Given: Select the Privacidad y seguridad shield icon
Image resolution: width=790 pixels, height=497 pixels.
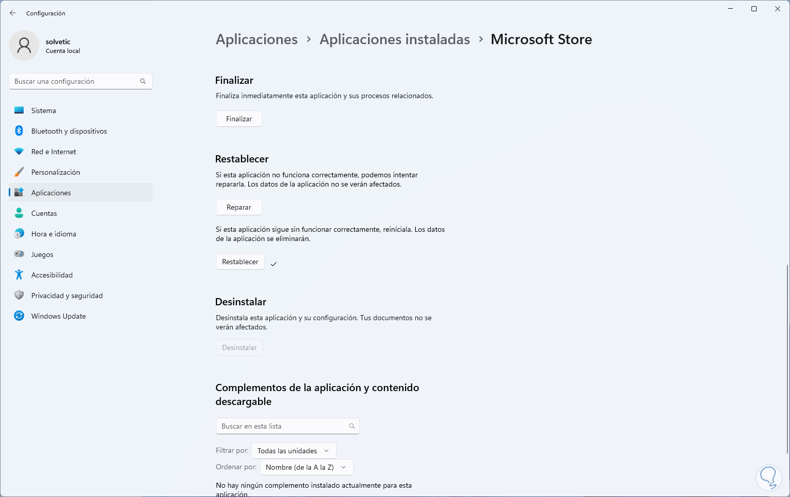Looking at the screenshot, I should tap(19, 295).
